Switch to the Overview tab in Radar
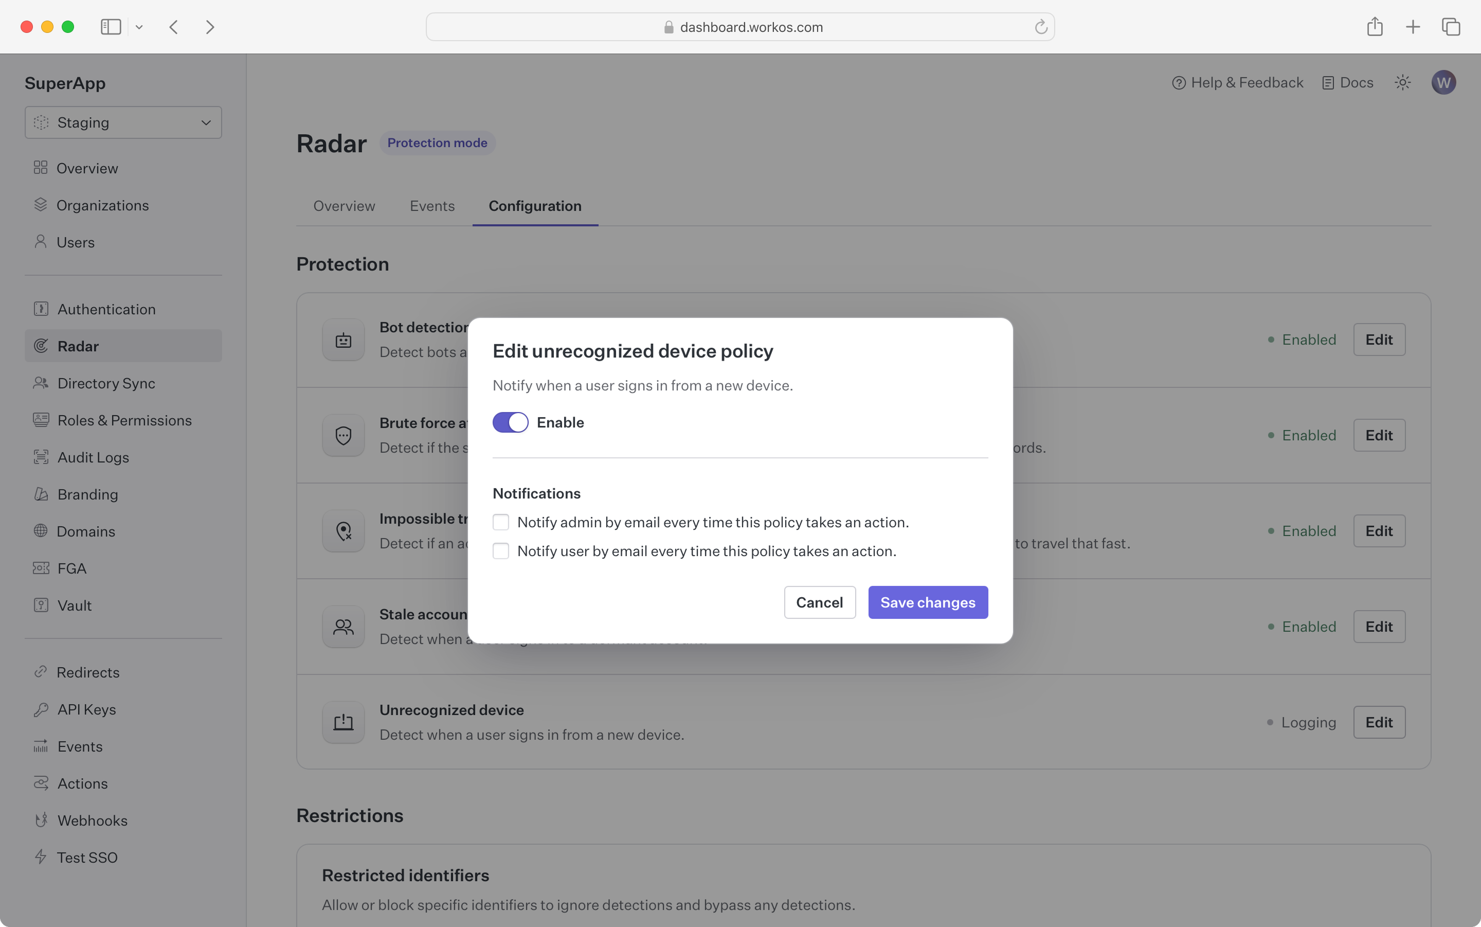Screen dimensions: 1481x927 (344, 206)
